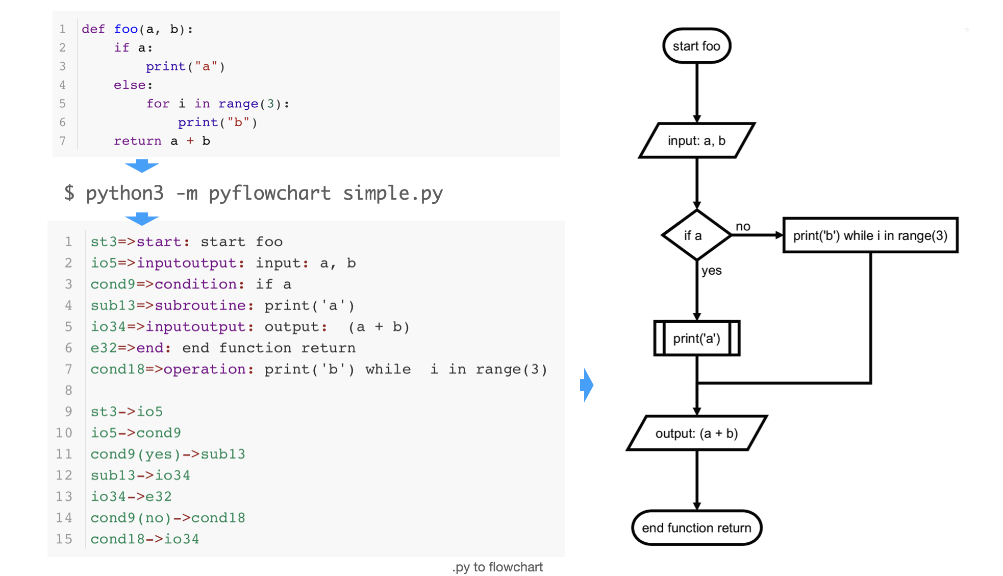Click the blue down arrow below Python code
This screenshot has height=576, width=1003.
click(142, 166)
